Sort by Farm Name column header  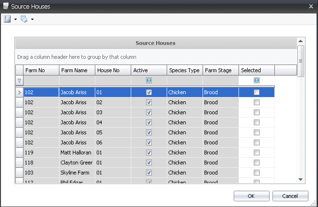[77, 70]
